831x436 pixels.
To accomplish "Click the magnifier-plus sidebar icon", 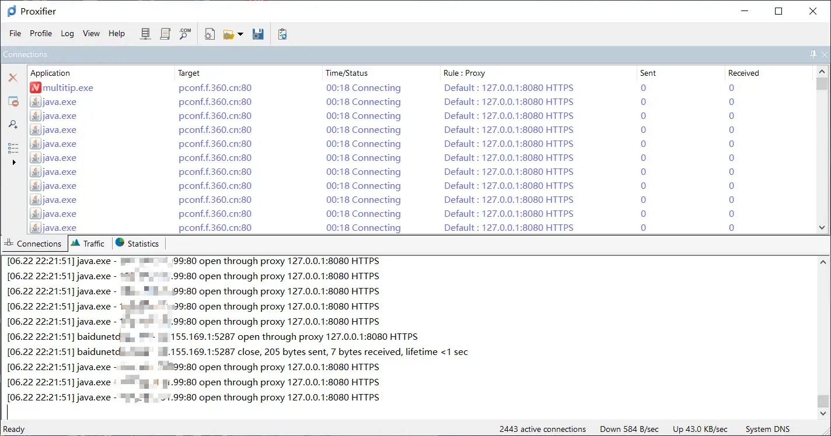I will [13, 125].
